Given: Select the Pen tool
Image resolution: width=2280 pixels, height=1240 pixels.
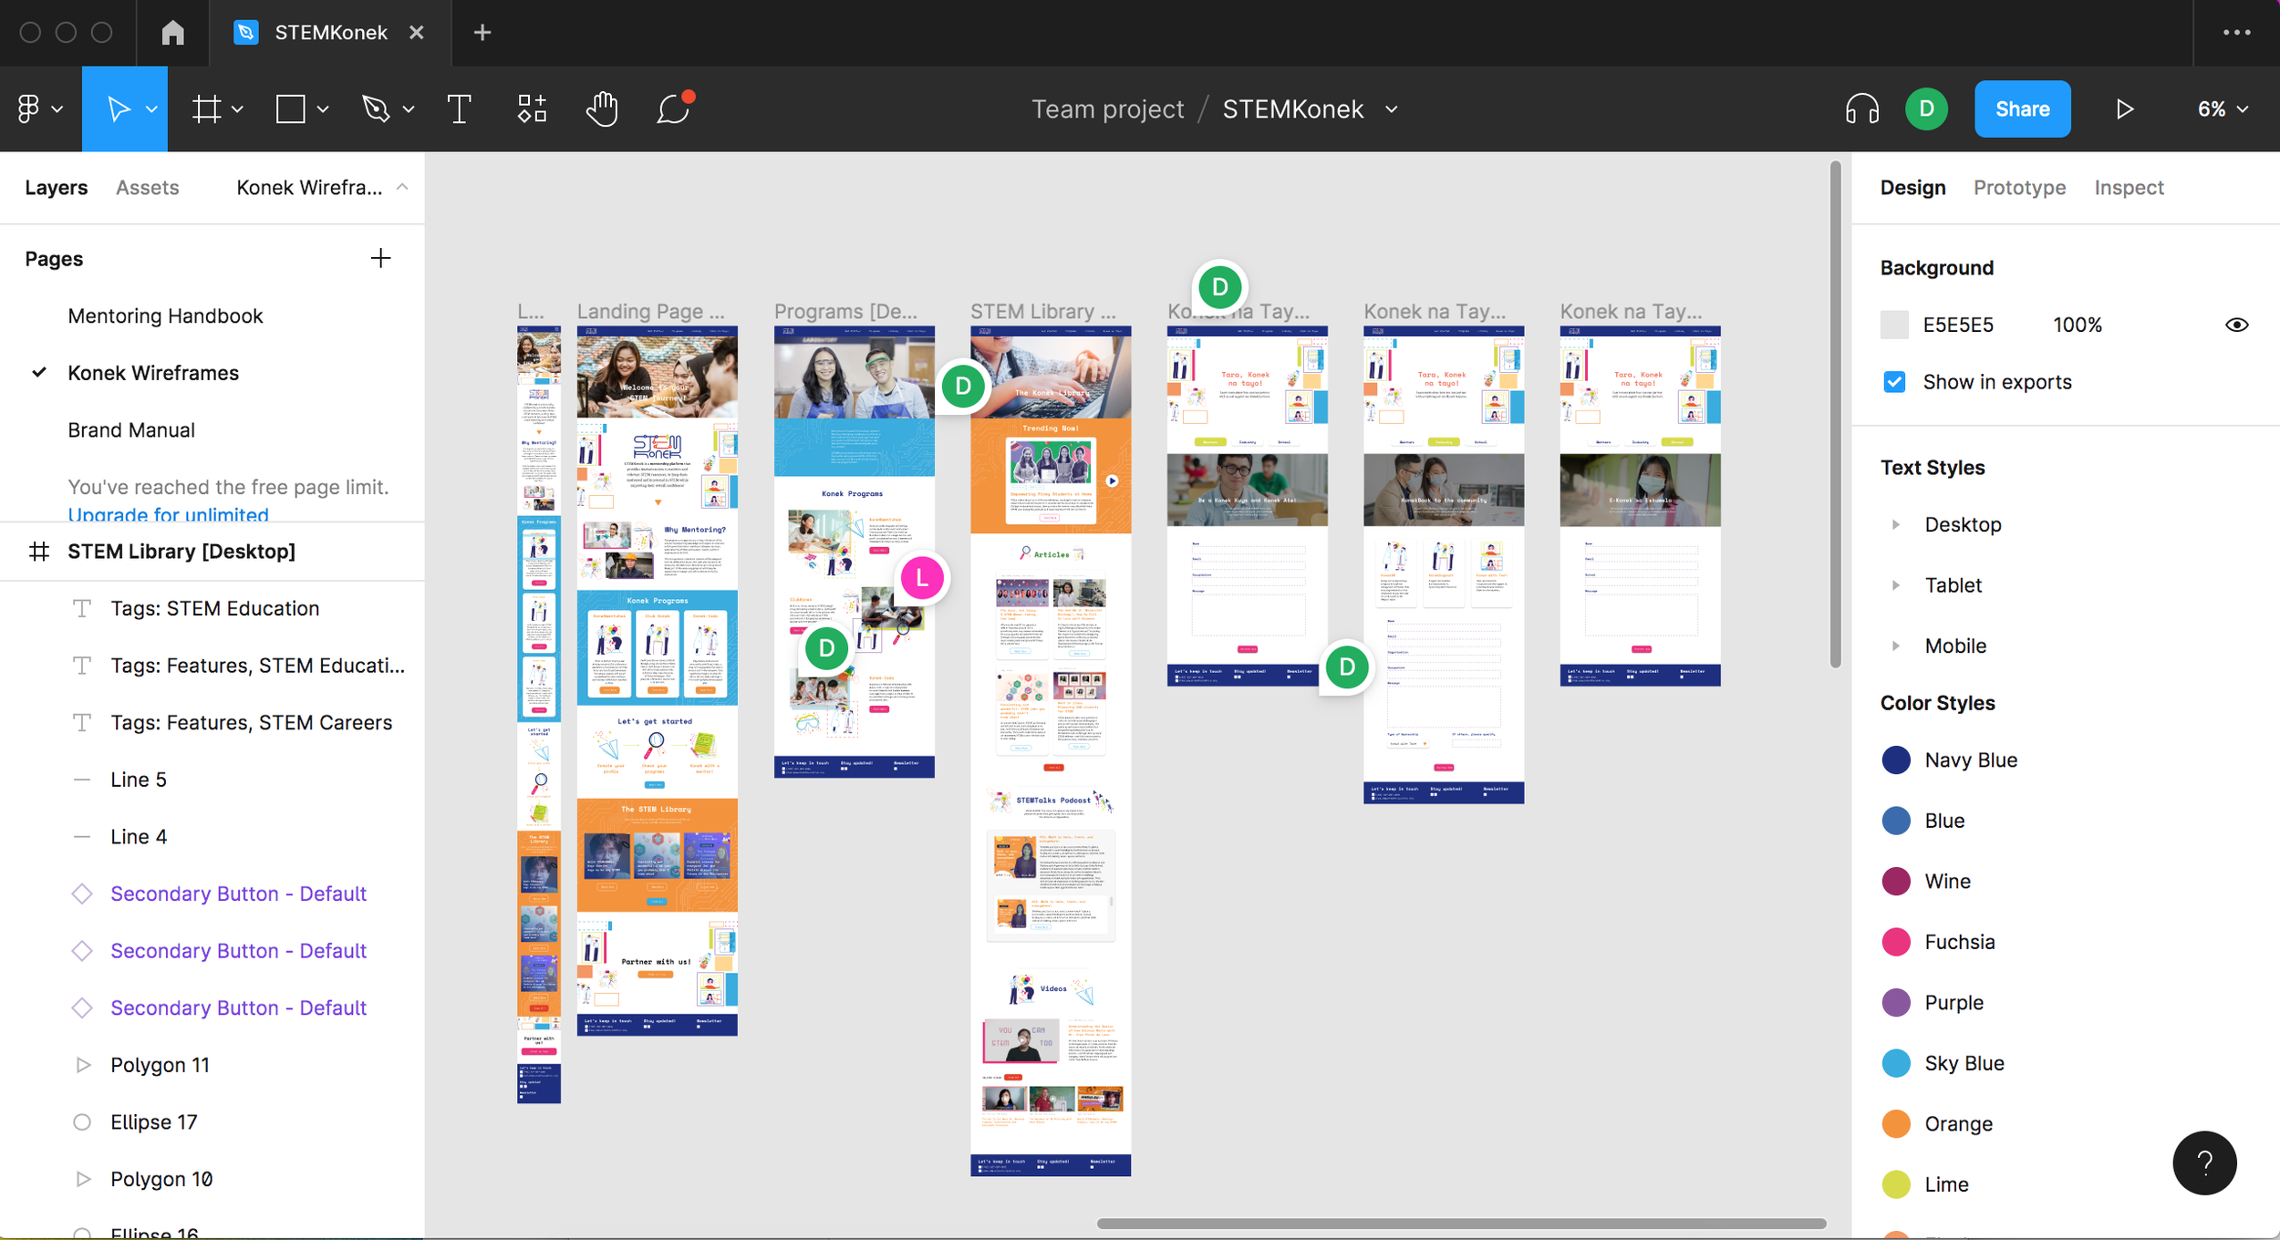Looking at the screenshot, I should click(376, 109).
